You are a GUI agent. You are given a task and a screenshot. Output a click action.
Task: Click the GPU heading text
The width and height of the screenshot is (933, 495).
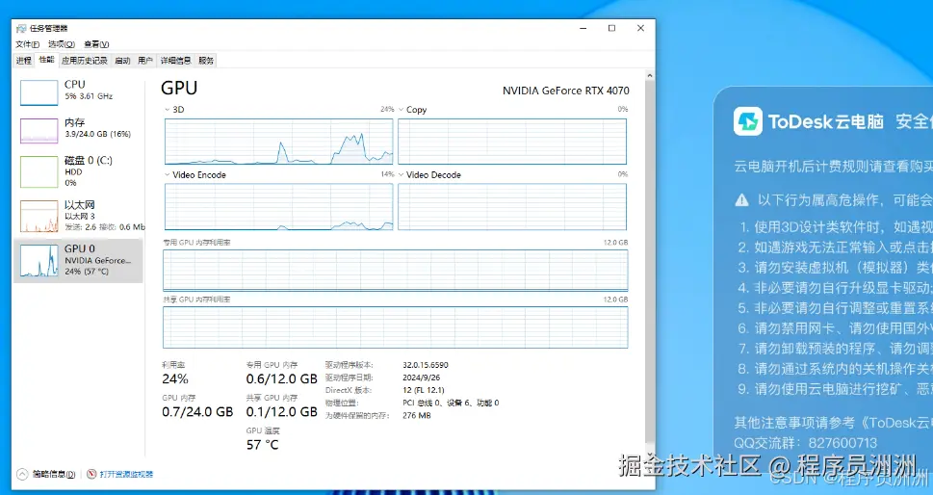click(x=179, y=88)
